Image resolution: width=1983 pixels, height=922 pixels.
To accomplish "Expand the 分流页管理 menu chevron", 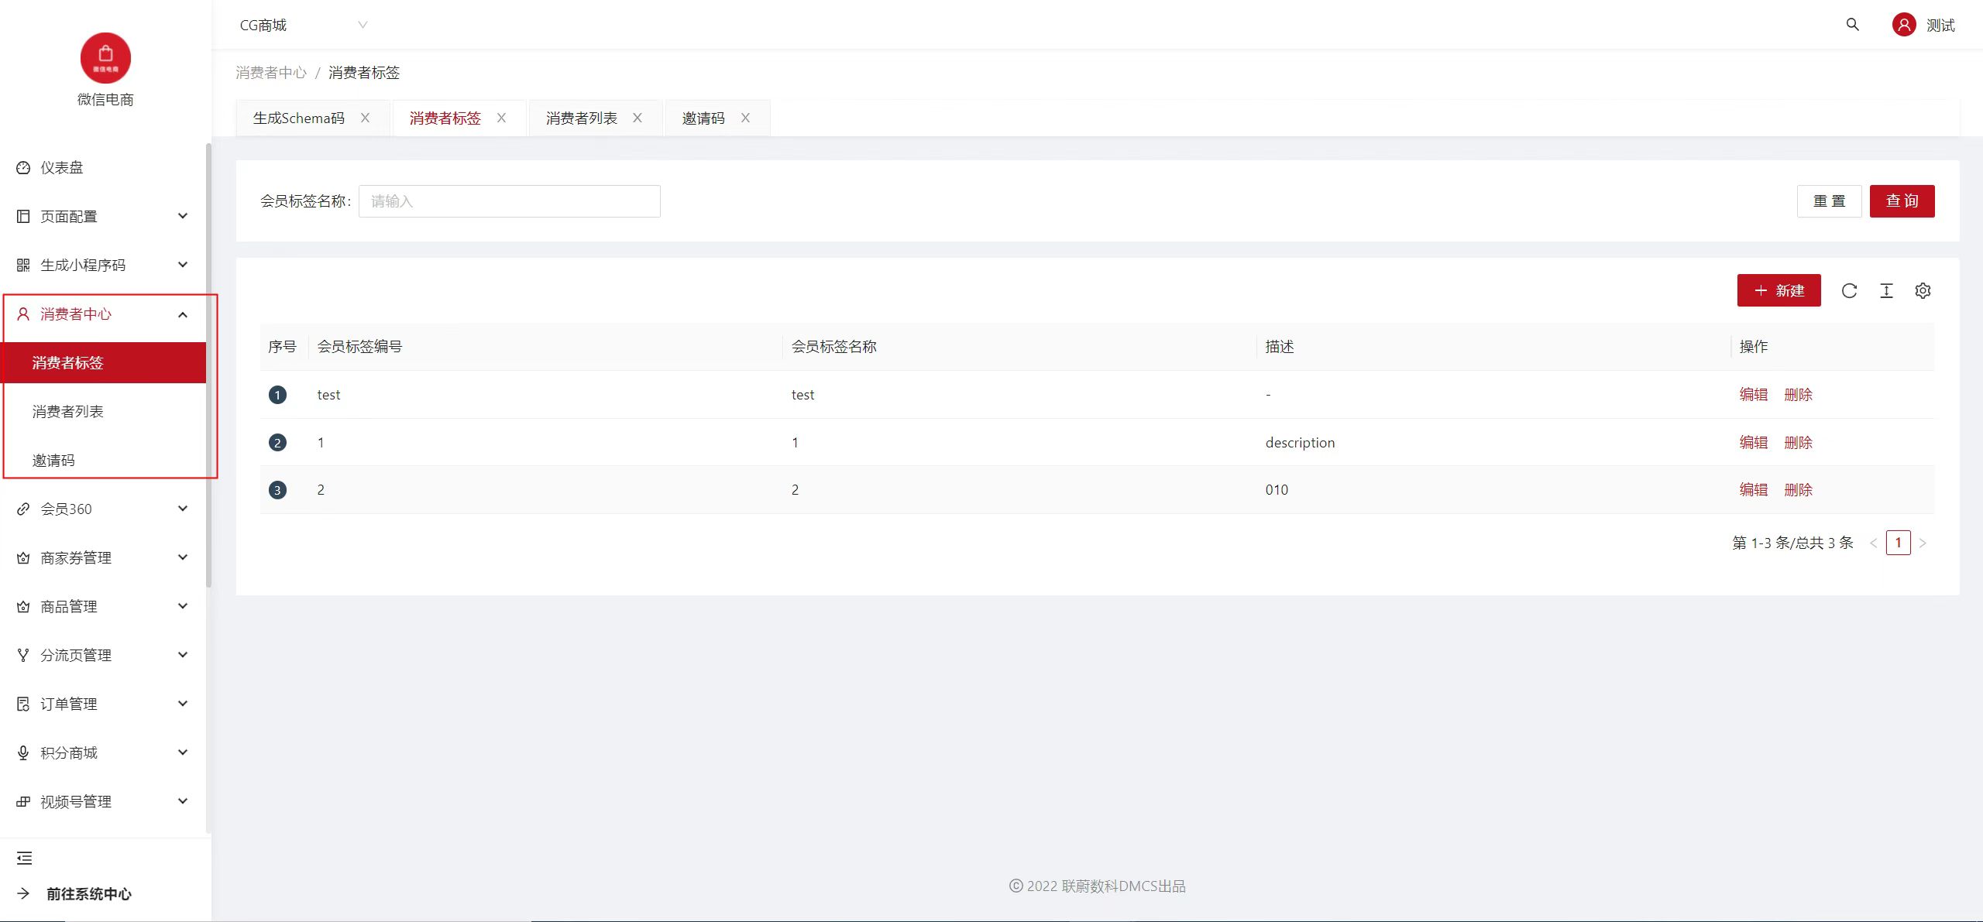I will click(183, 655).
